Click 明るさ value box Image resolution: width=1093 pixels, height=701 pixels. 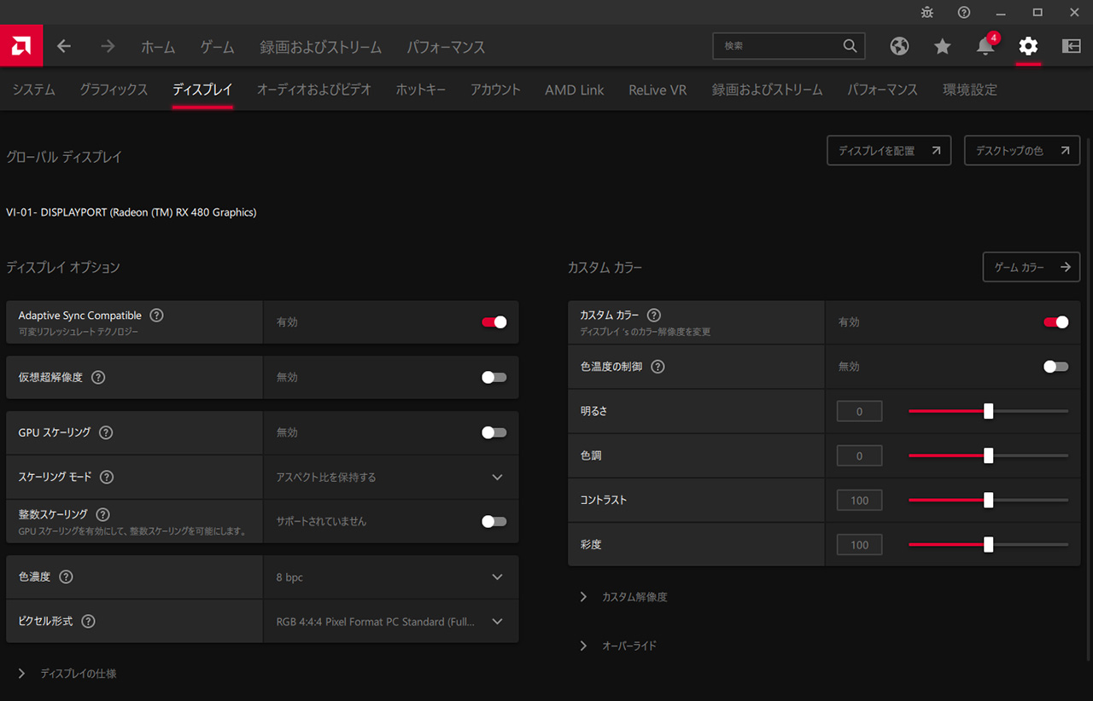coord(859,411)
